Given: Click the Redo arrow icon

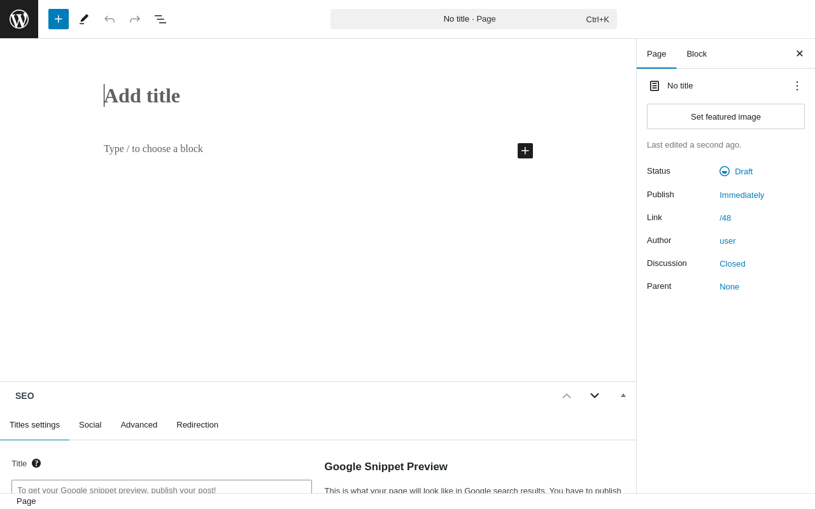Looking at the screenshot, I should click(x=135, y=19).
